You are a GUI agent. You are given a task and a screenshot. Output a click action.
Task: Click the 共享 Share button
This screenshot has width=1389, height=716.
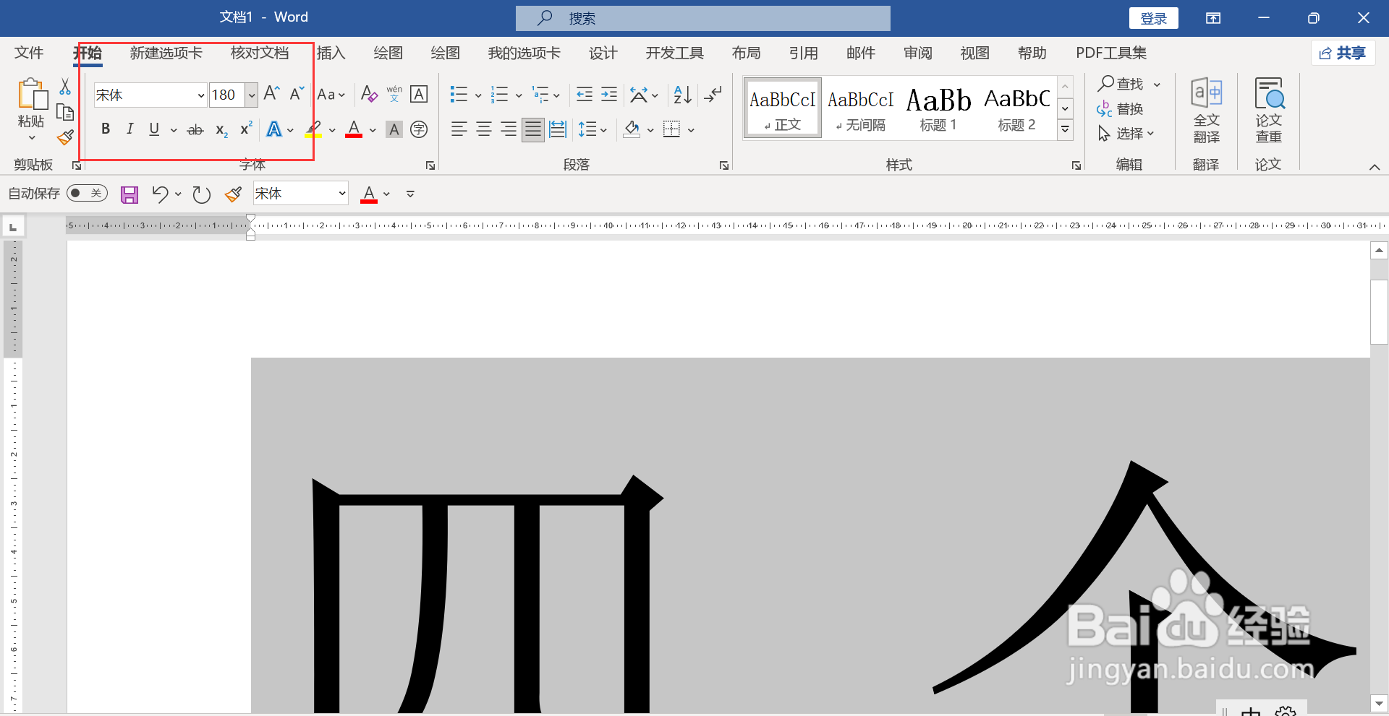coord(1343,53)
